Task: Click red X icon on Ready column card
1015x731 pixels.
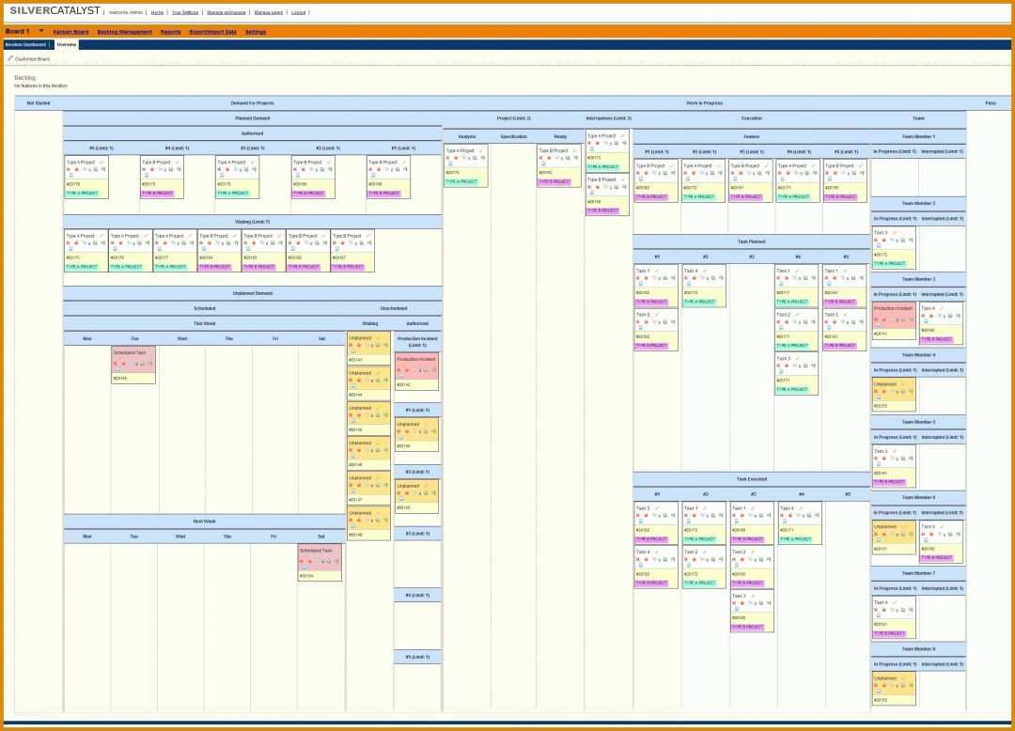Action: tap(541, 158)
